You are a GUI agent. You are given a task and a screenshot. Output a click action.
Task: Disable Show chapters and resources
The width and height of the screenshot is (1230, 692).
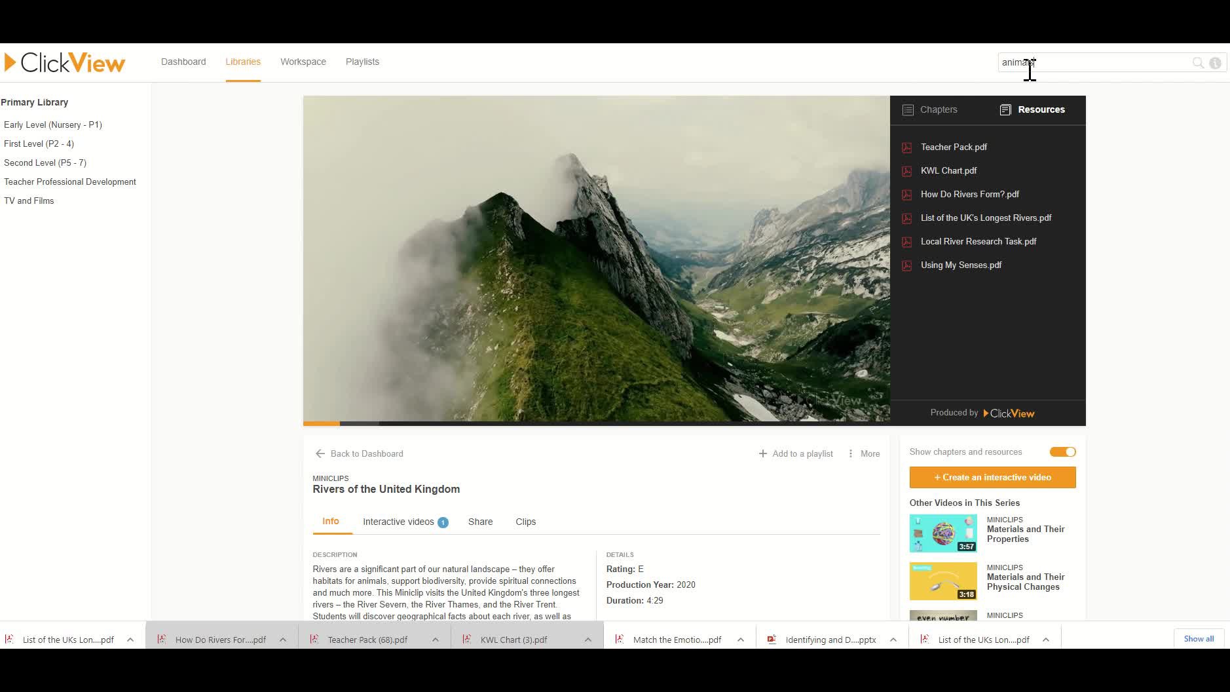click(x=1062, y=452)
